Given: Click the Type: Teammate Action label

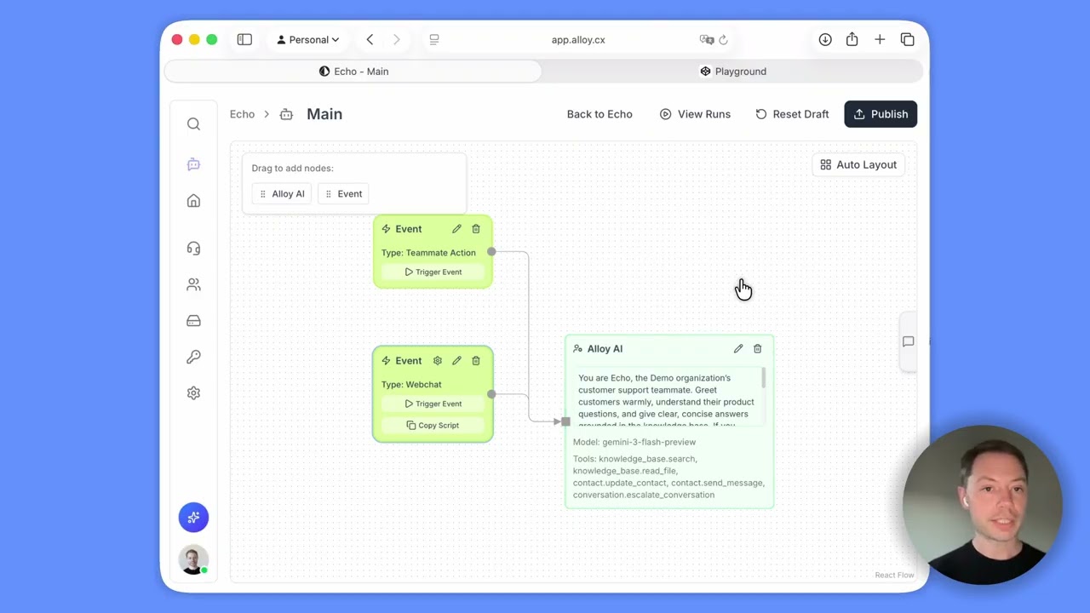Looking at the screenshot, I should [428, 253].
